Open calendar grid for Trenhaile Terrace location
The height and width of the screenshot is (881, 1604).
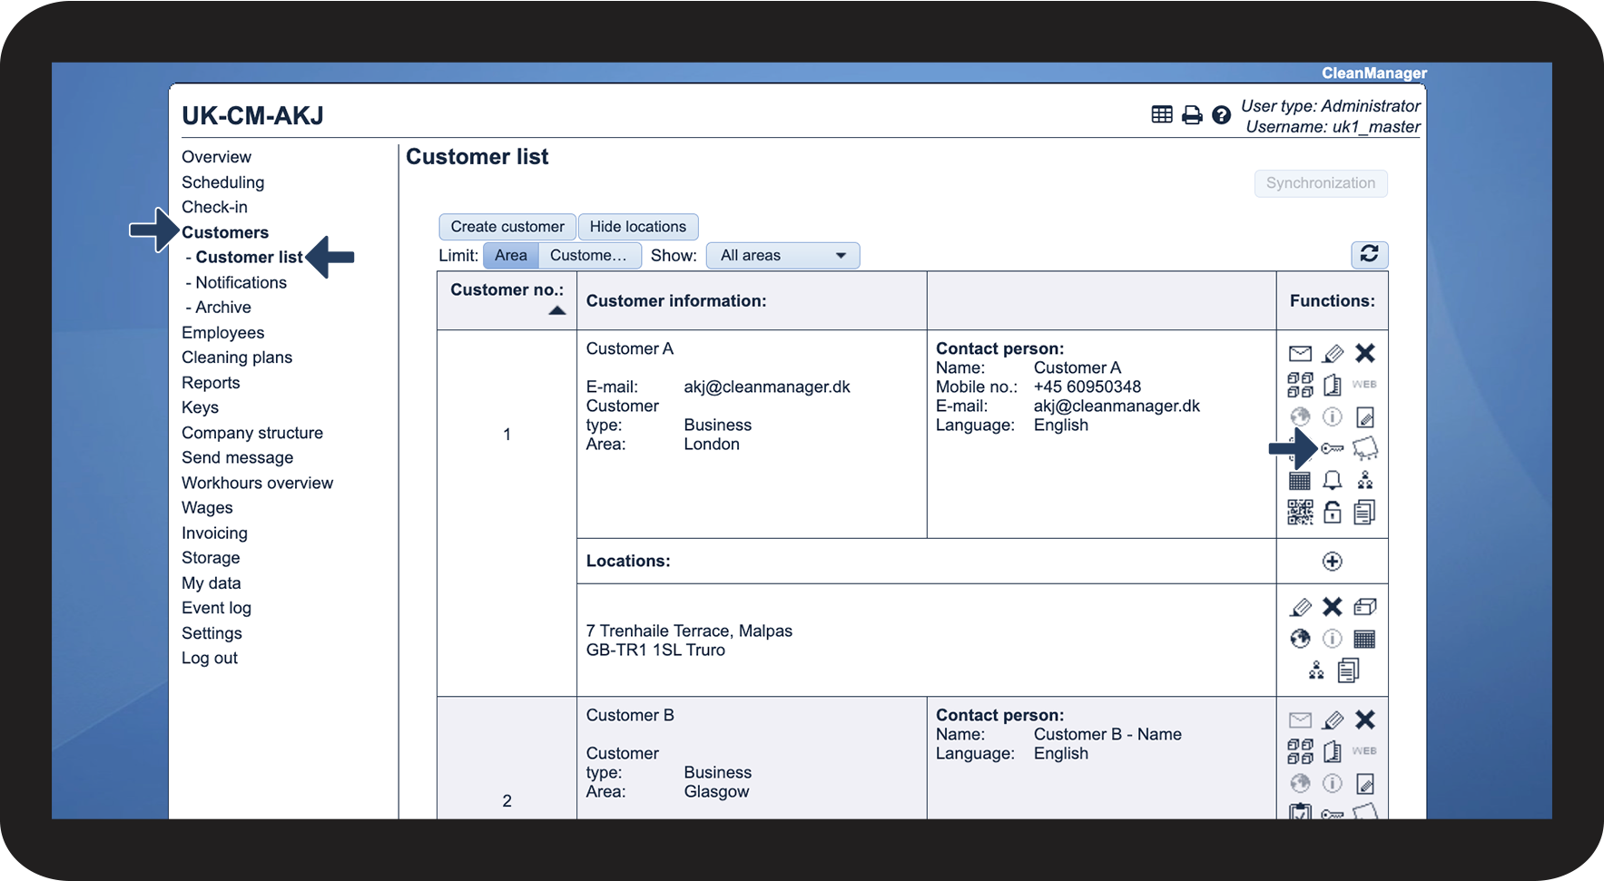(x=1364, y=639)
